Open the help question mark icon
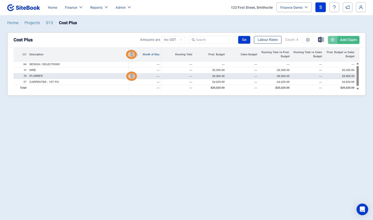The image size is (373, 220). [334, 7]
